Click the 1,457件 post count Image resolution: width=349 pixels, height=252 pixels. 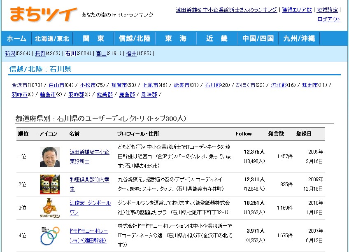pos(285,156)
